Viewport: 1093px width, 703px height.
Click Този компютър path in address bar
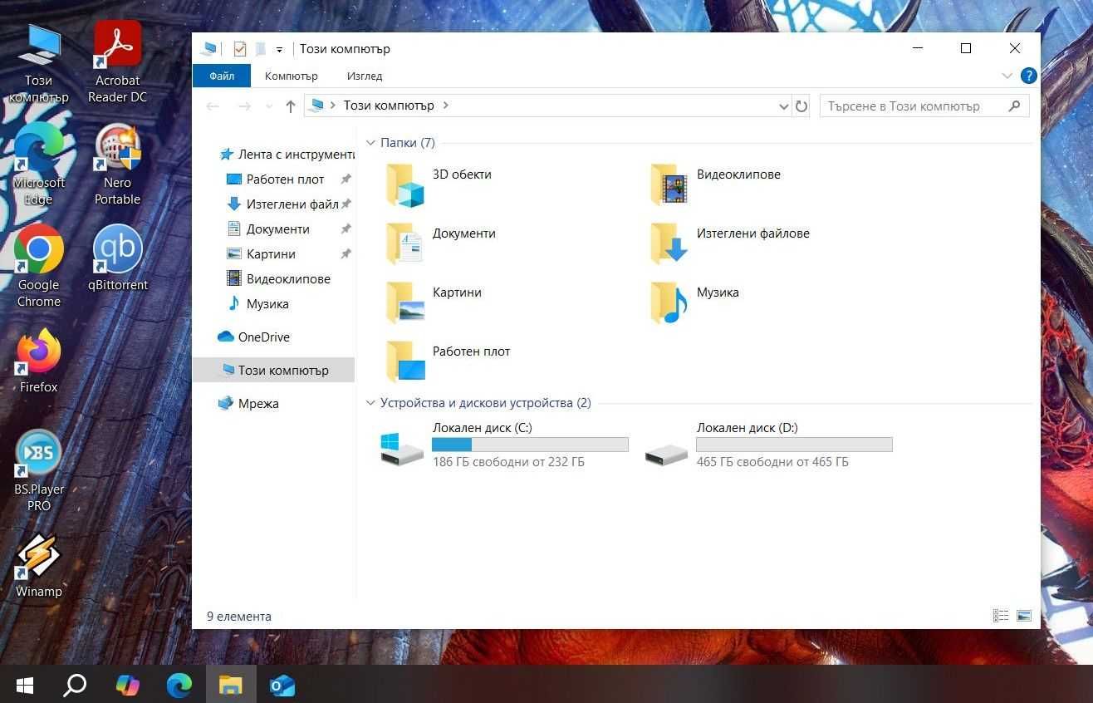pos(389,106)
